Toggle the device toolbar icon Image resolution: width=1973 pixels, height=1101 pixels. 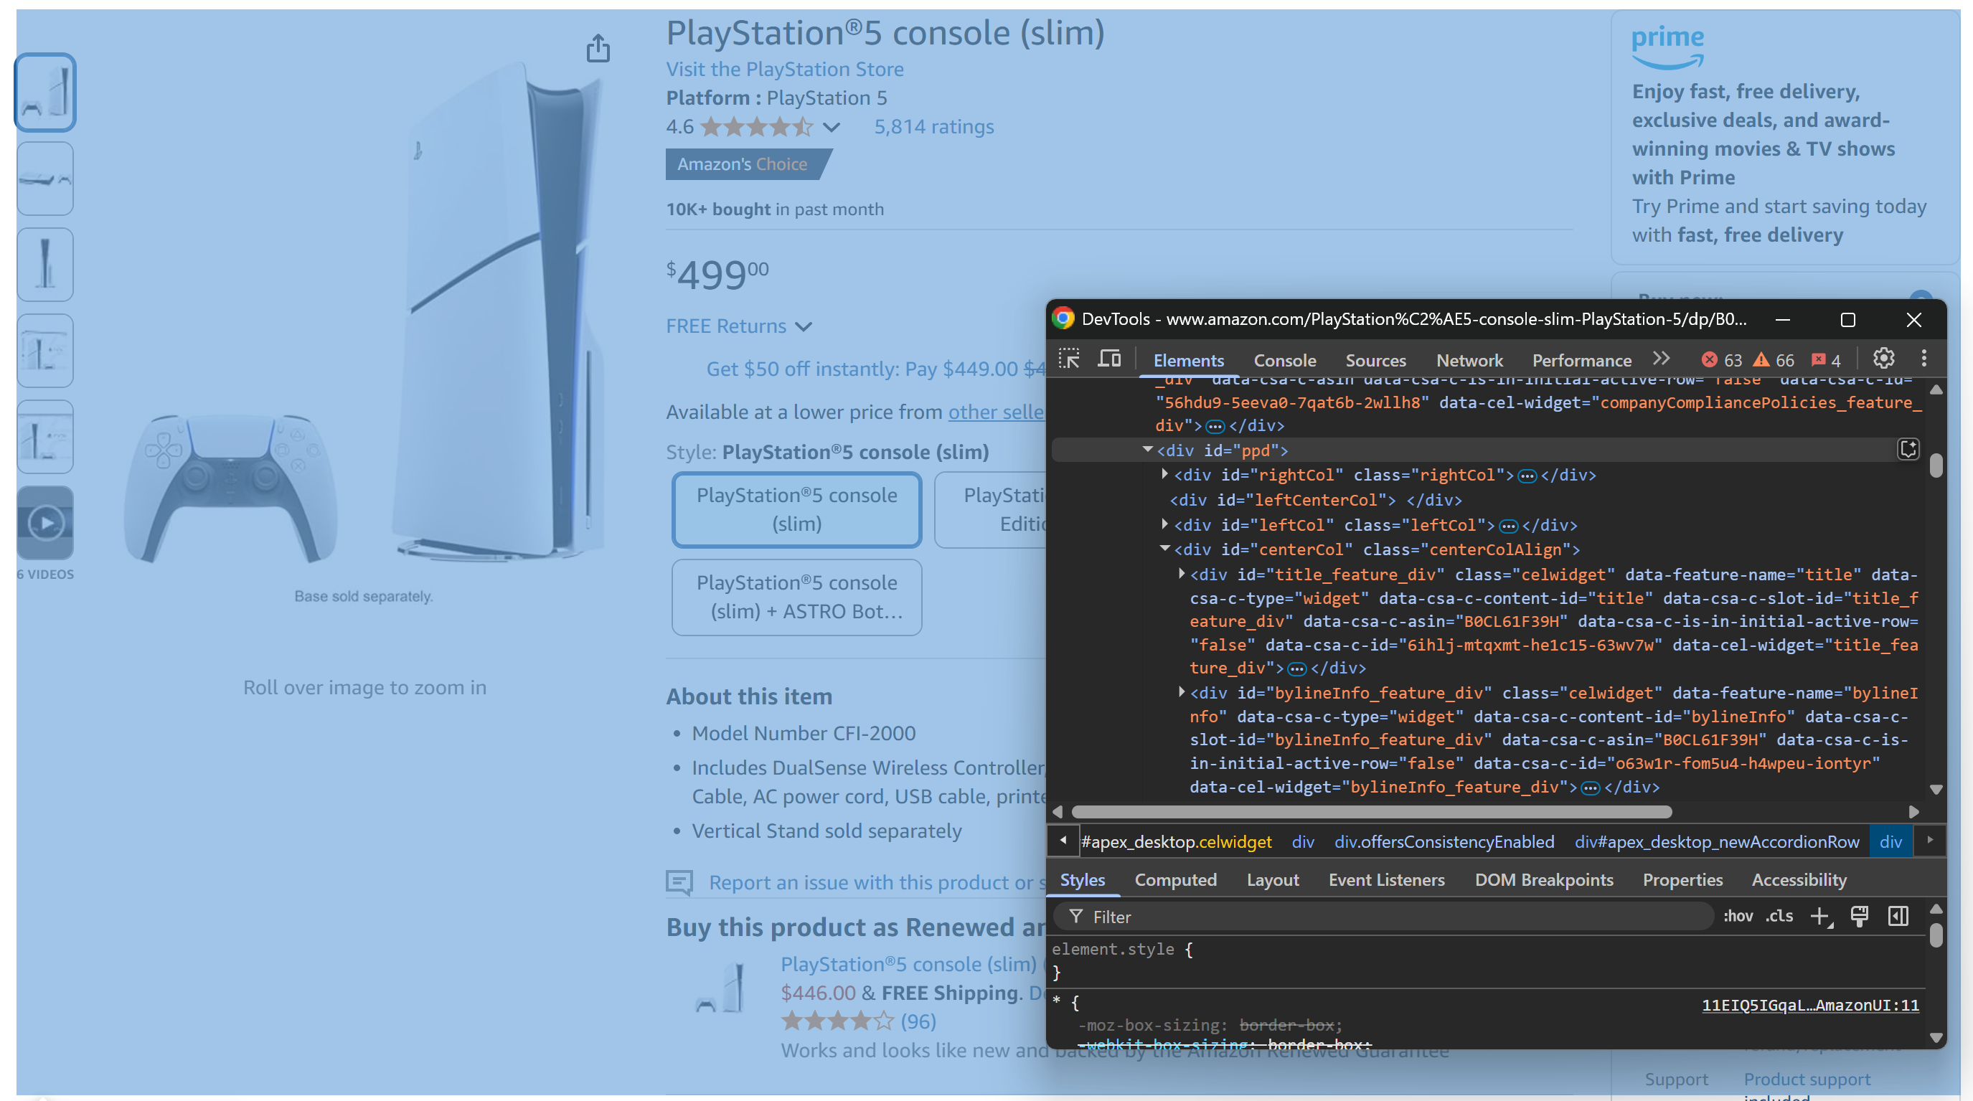(1109, 359)
